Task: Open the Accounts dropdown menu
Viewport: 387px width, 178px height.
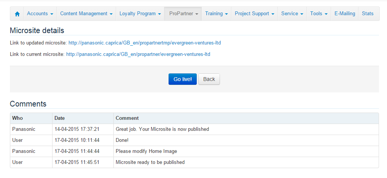Action: [40, 14]
